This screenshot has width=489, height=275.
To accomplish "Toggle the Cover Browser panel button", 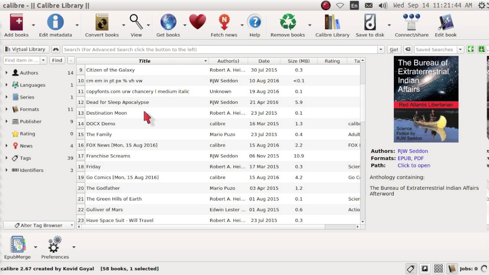I will (x=424, y=269).
